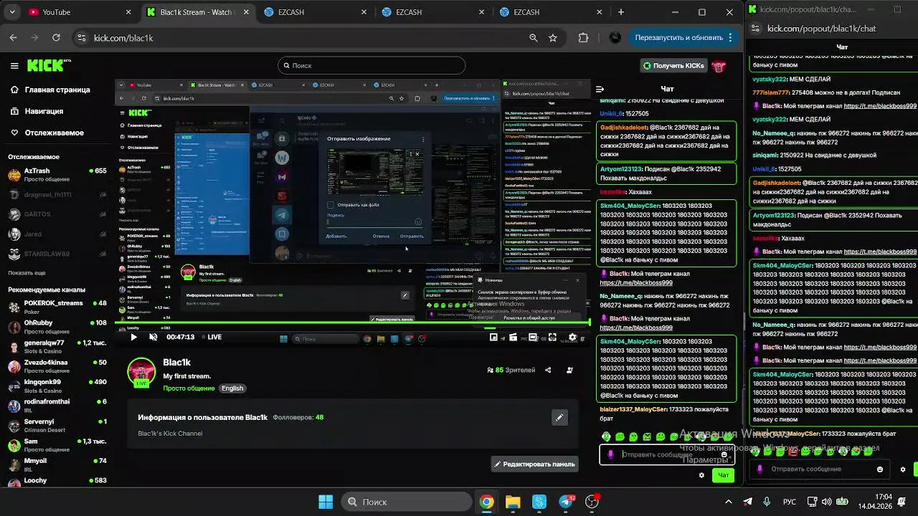The width and height of the screenshot is (918, 516).
Task: Click the Kick search field Поиск
Action: point(372,66)
